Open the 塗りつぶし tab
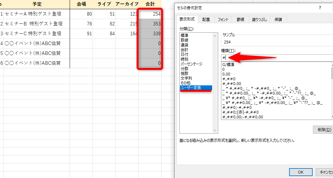 [x=260, y=19]
